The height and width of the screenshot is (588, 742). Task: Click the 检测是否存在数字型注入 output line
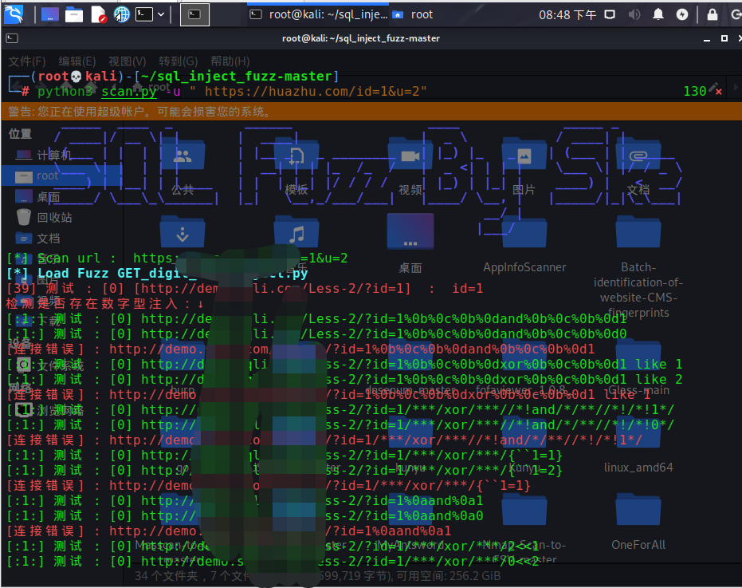104,304
